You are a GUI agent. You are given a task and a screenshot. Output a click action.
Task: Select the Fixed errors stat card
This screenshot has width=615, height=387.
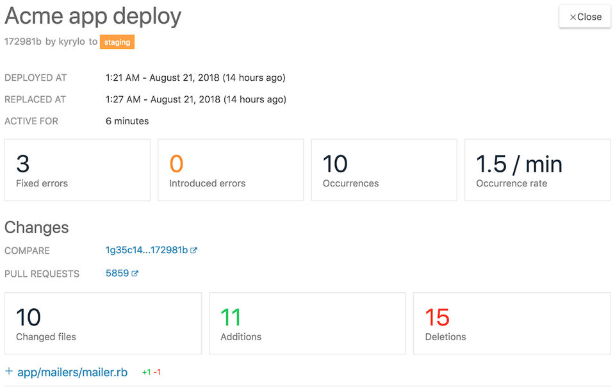pyautogui.click(x=78, y=170)
